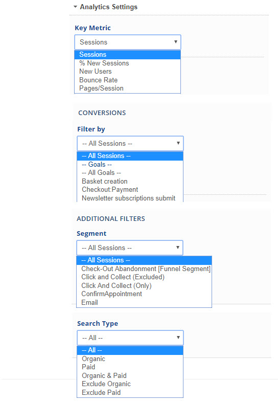Collapse the Analytics Settings section
This screenshot has height=402, width=278.
pos(105,7)
